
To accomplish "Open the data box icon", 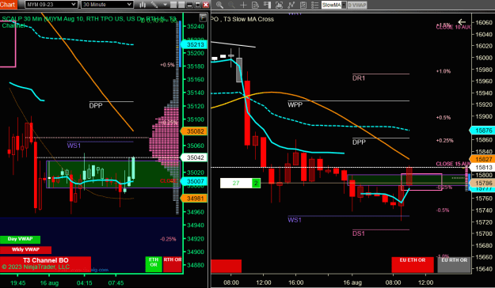I will tap(255, 5).
